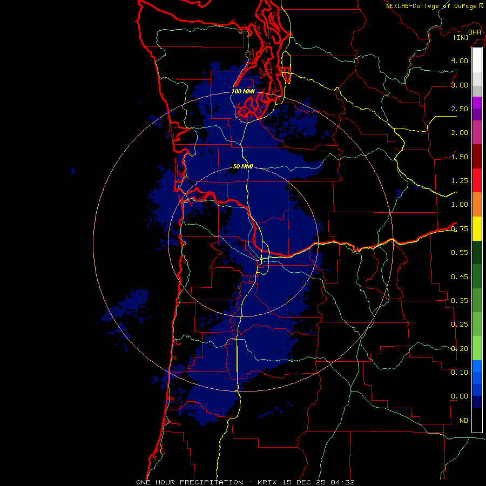
Task: Select the black ND swatch in legend
Action: pyautogui.click(x=477, y=420)
